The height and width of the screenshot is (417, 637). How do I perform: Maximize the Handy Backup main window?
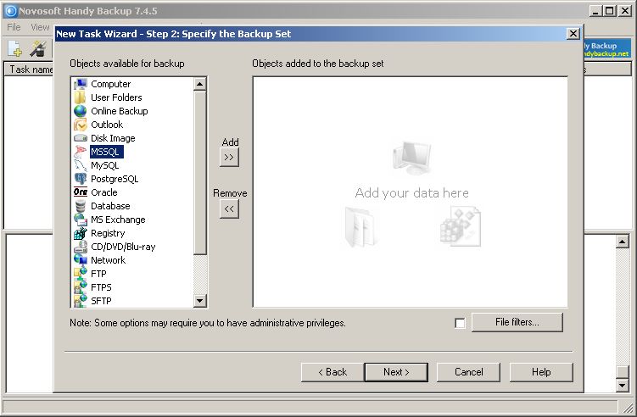tap(610, 11)
